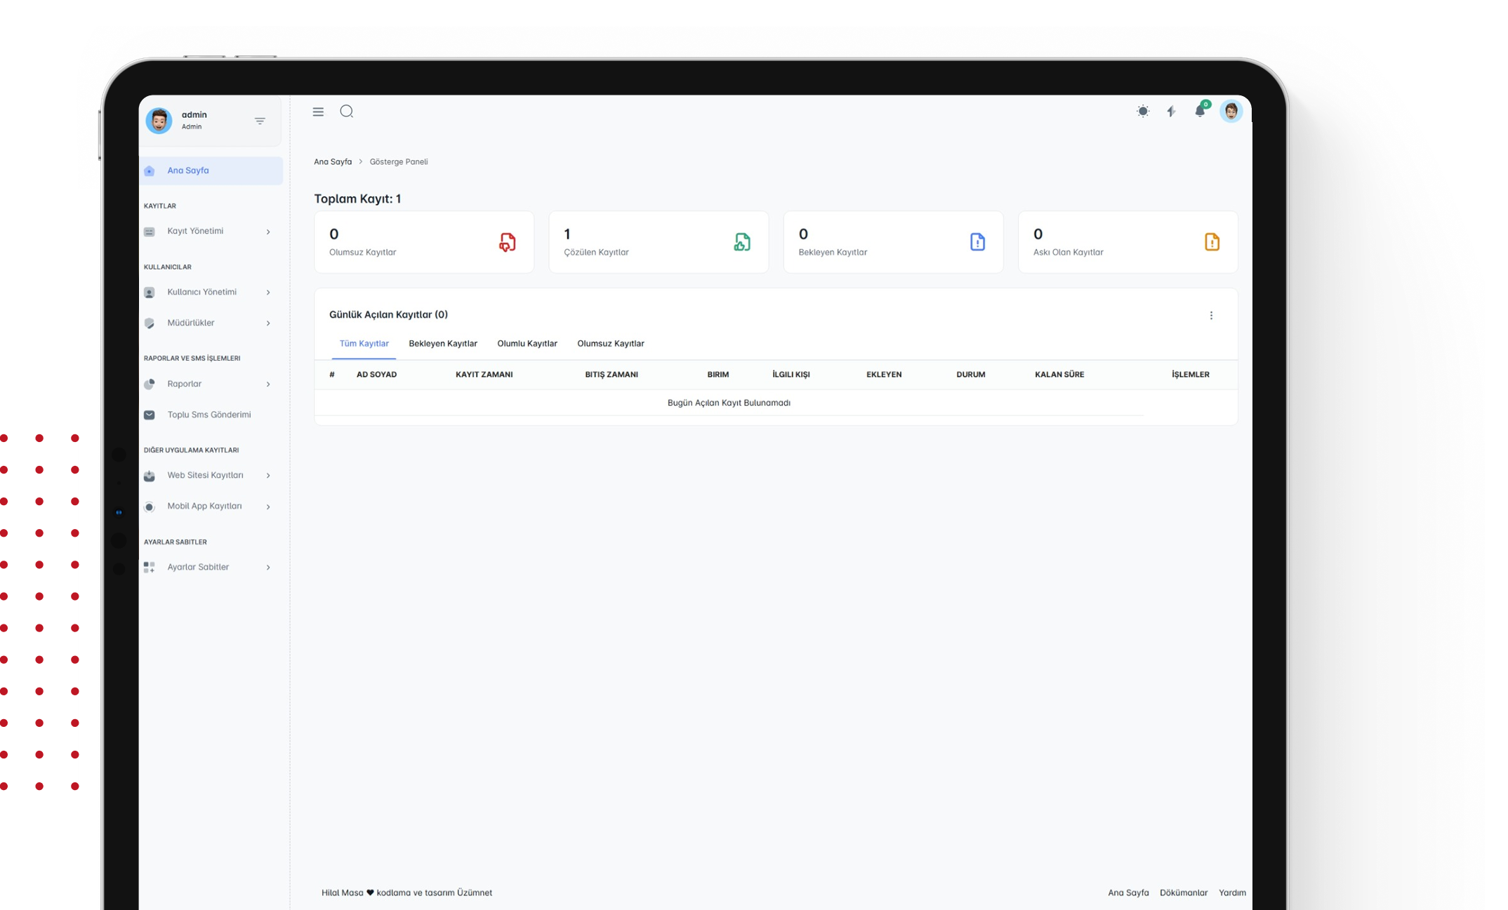Click the filter icon next to admin
The height and width of the screenshot is (910, 1508).
260,121
